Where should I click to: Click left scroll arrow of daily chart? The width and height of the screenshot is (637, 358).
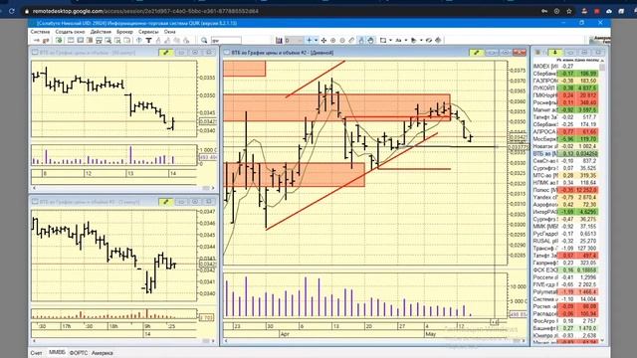(x=226, y=341)
